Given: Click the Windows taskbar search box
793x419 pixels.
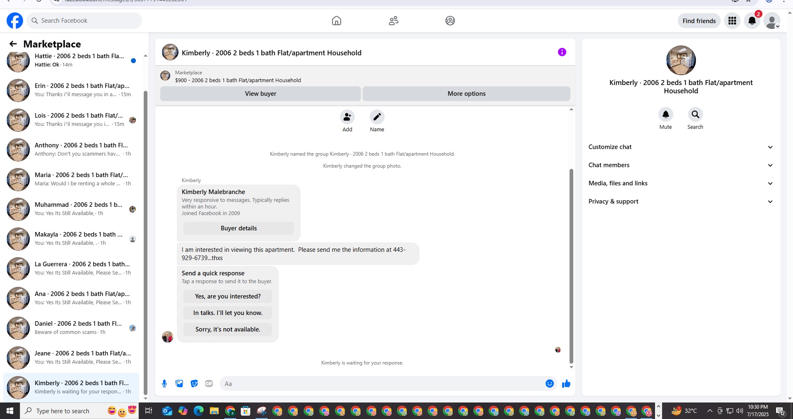Looking at the screenshot, I should (x=79, y=411).
